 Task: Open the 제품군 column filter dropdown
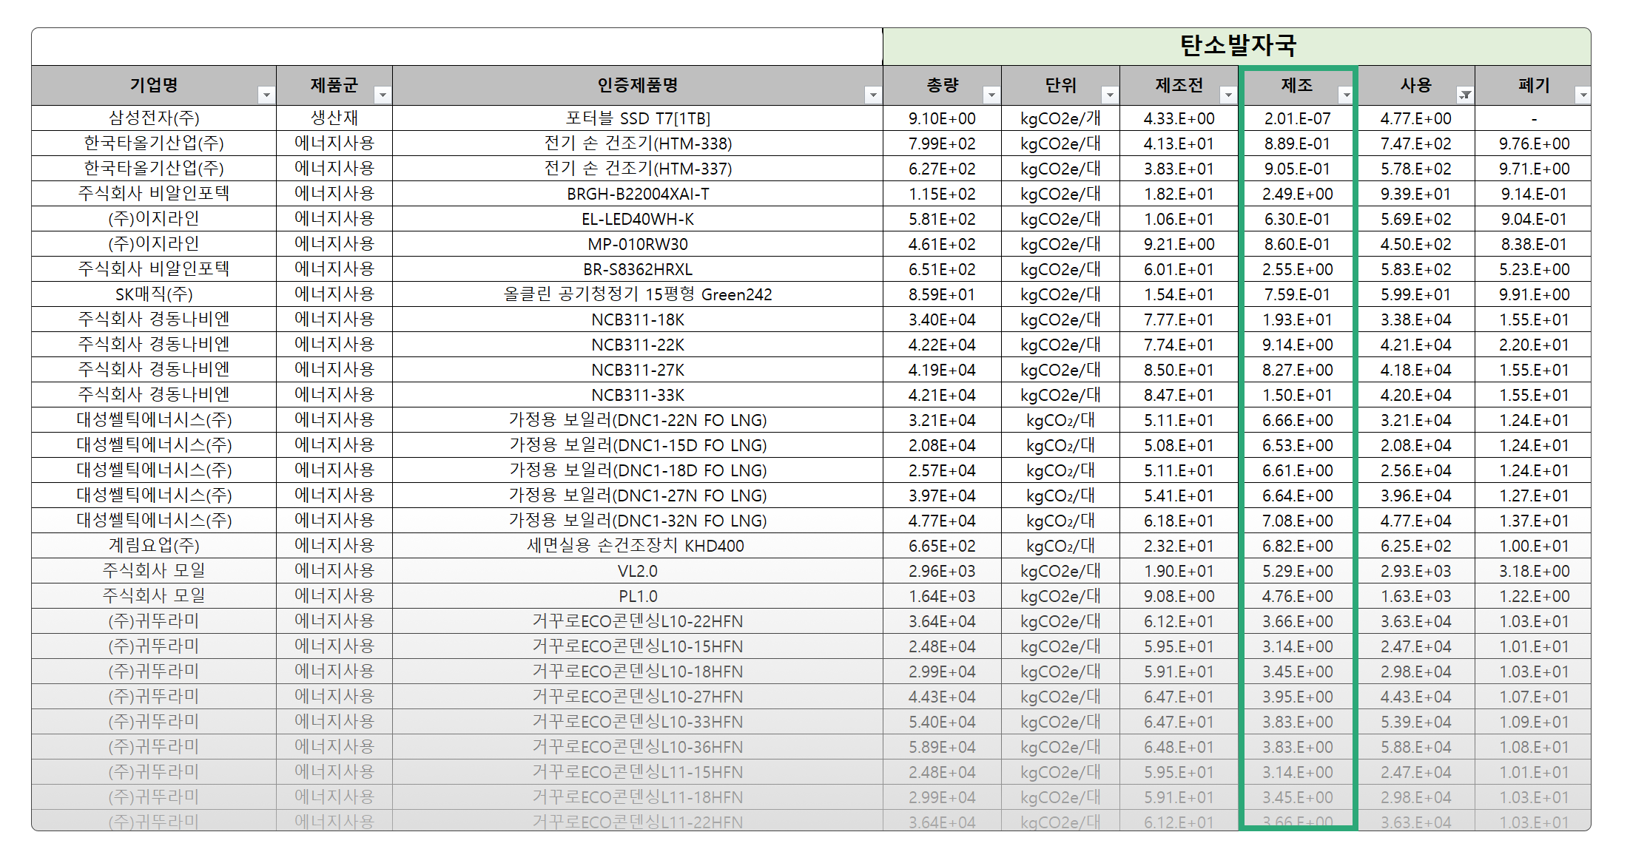coord(383,95)
